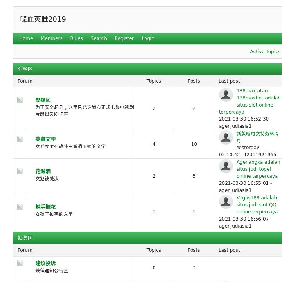The width and height of the screenshot is (282, 282).
Task: Open the Rules page
Action: [x=76, y=38]
